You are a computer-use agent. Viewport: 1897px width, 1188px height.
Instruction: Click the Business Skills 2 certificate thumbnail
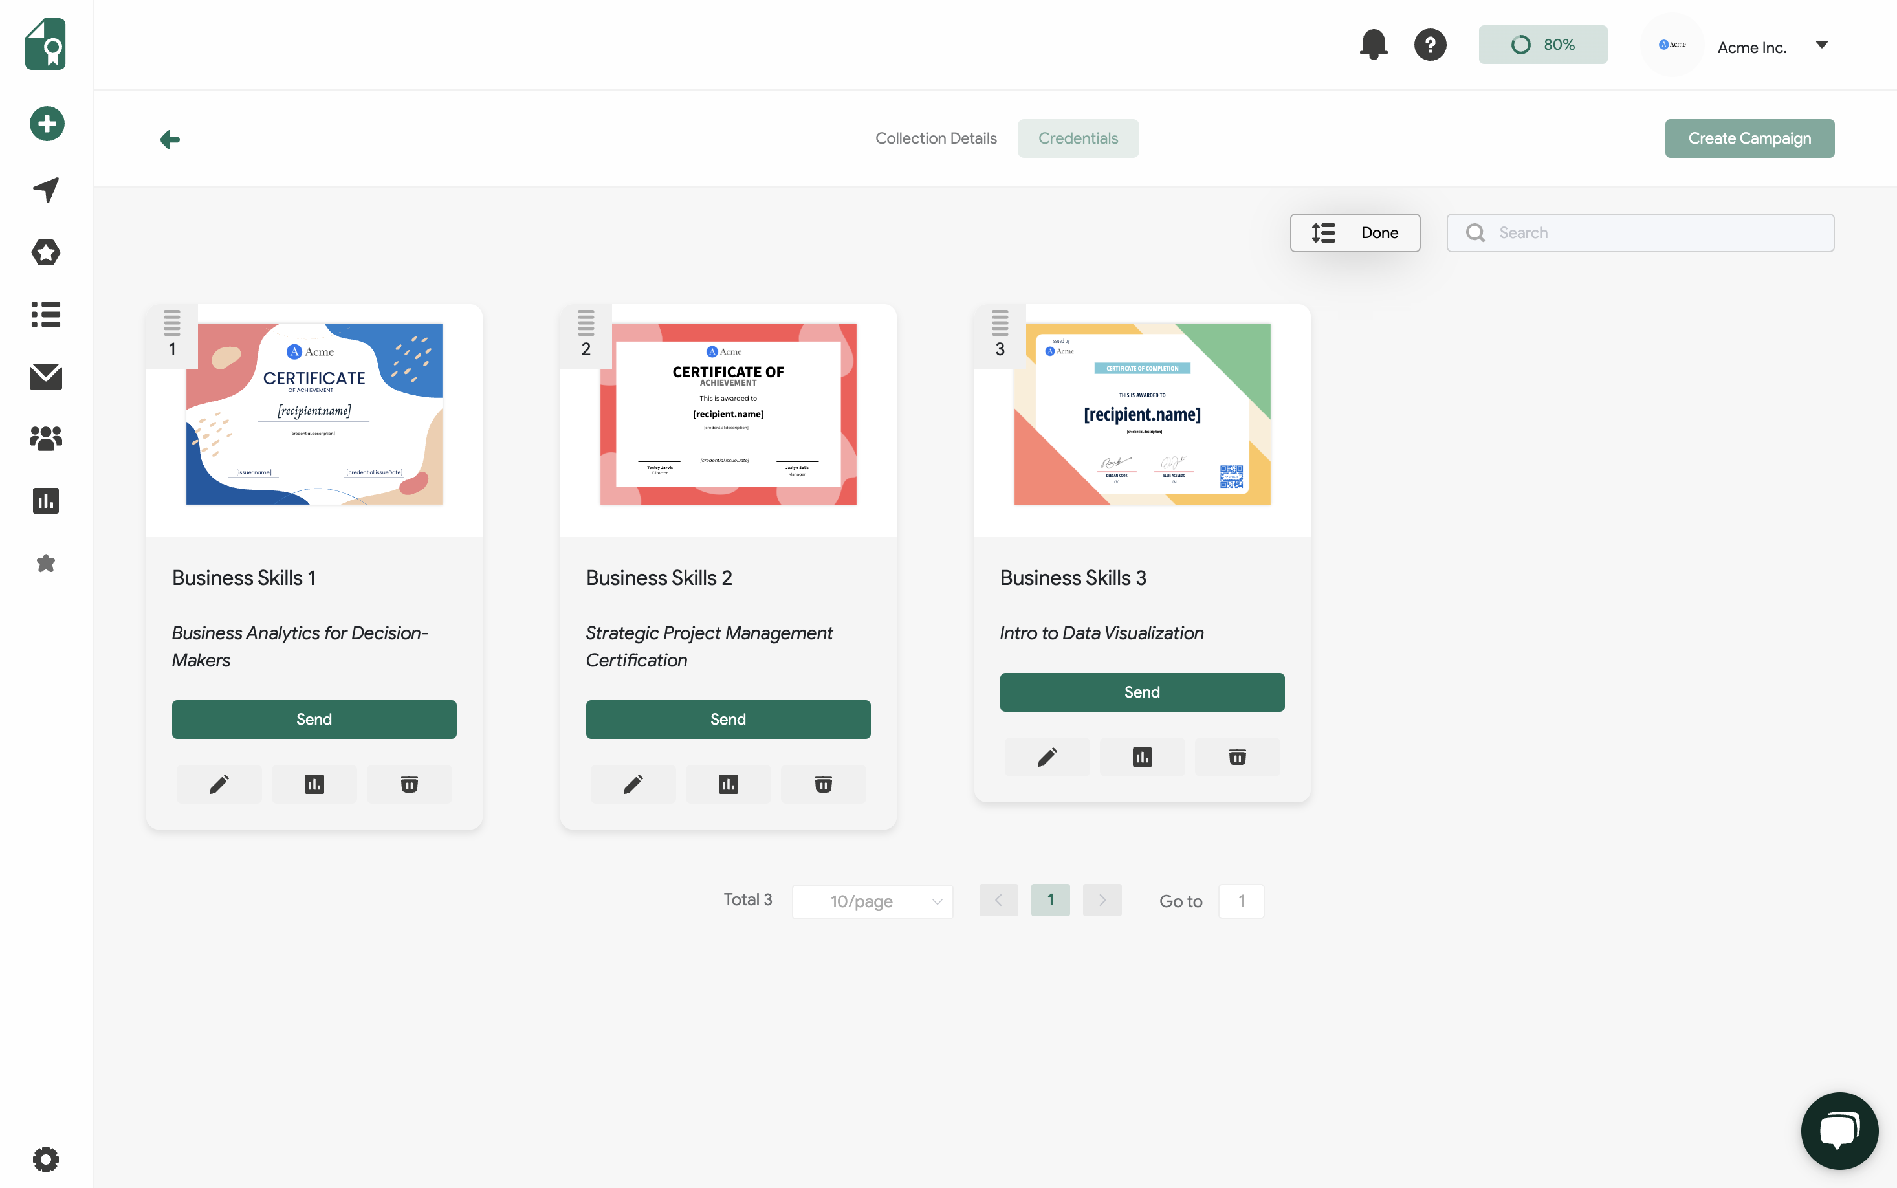pyautogui.click(x=728, y=414)
